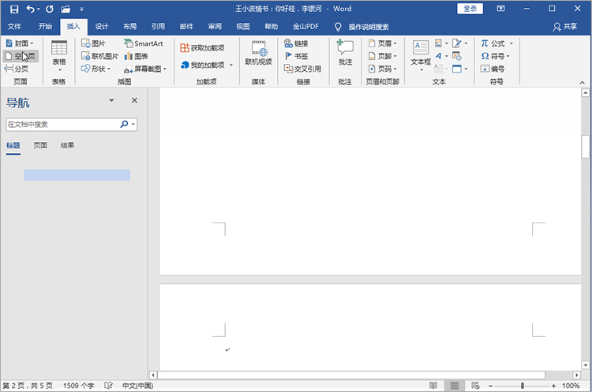Switch to print layout view in status bar
The height and width of the screenshot is (392, 592).
click(455, 386)
